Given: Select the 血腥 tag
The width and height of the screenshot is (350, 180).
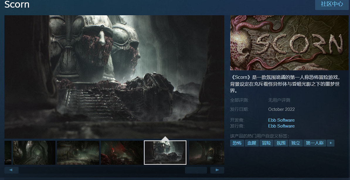Looking at the screenshot, I should pyautogui.click(x=252, y=143).
